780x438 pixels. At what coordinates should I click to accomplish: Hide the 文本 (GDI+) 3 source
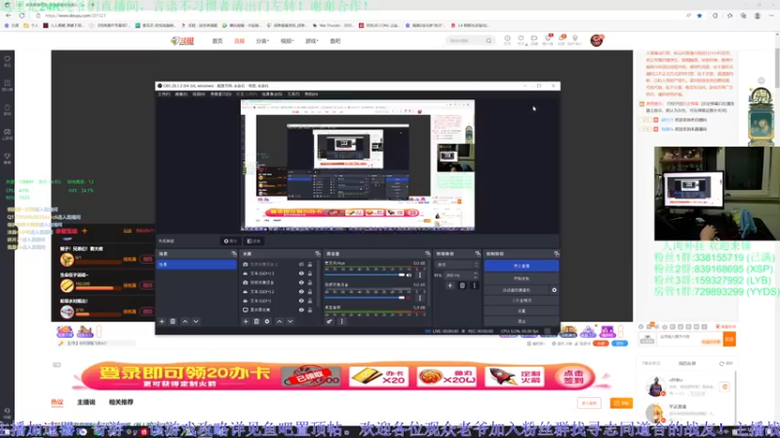click(x=301, y=274)
